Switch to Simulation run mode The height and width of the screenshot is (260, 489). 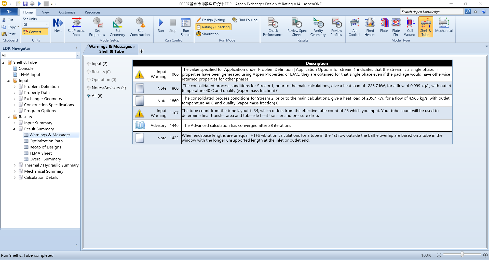pyautogui.click(x=207, y=34)
